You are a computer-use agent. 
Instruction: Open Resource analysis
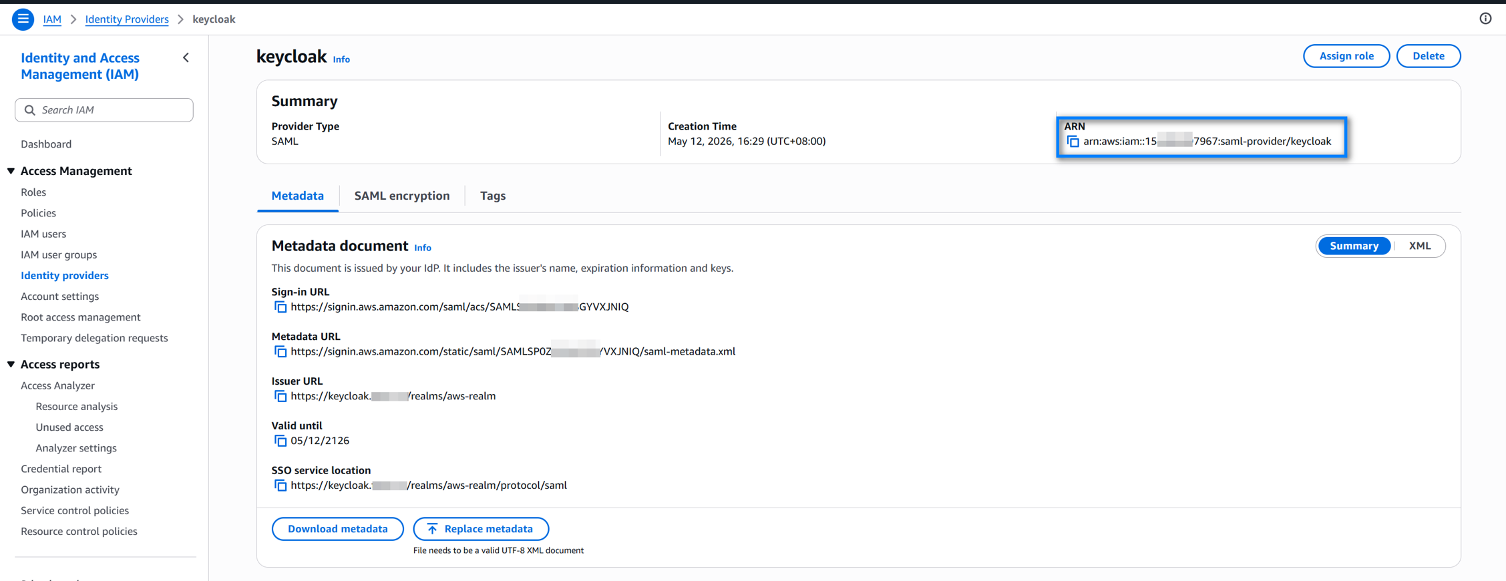point(77,406)
